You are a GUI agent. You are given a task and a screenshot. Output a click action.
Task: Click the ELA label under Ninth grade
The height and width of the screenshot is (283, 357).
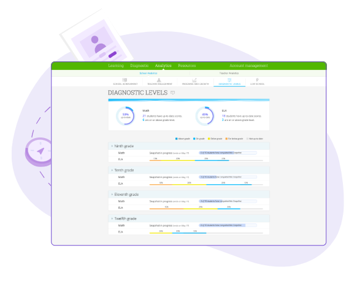[x=120, y=159]
